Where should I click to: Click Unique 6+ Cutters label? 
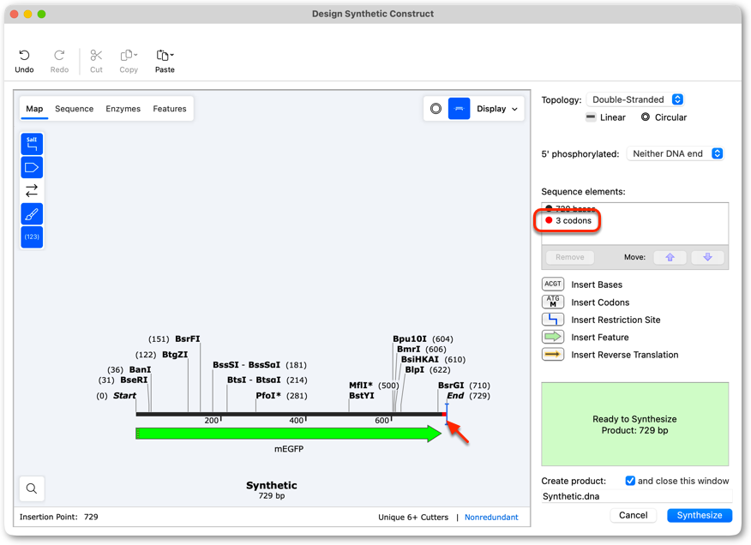pyautogui.click(x=413, y=518)
